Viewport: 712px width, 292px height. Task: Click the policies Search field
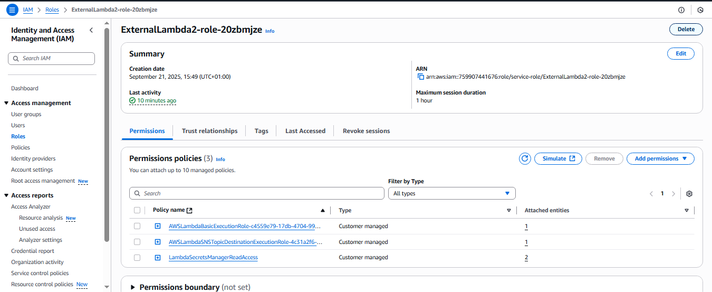(257, 193)
